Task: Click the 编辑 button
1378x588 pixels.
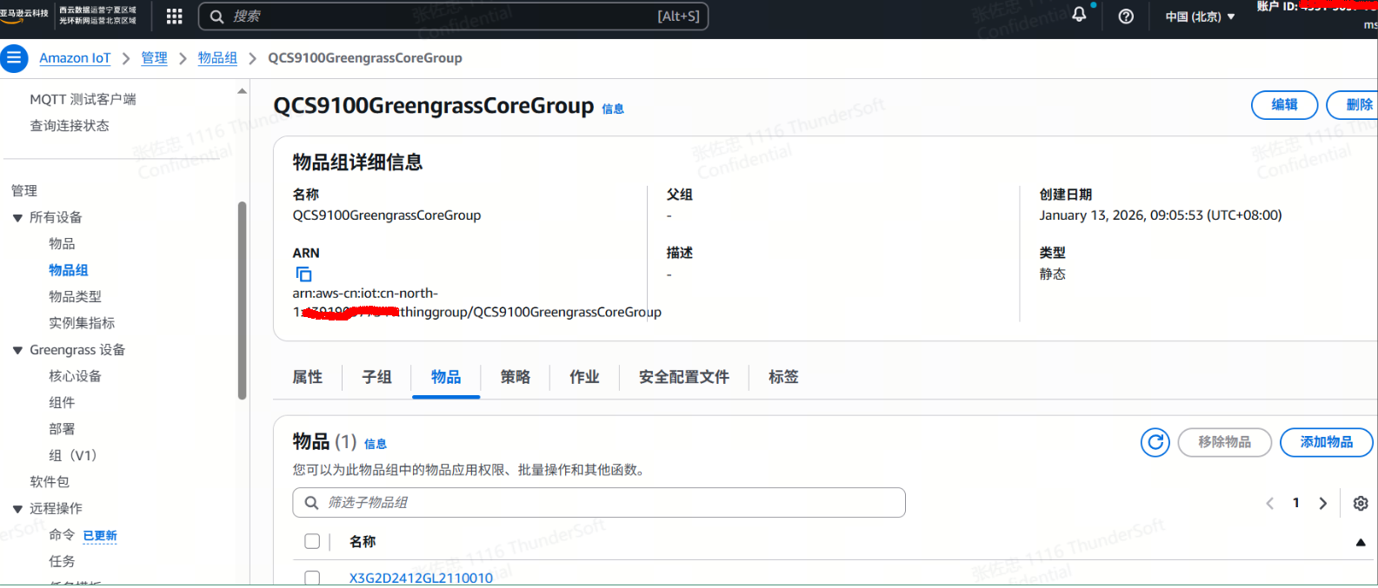Action: pos(1285,105)
